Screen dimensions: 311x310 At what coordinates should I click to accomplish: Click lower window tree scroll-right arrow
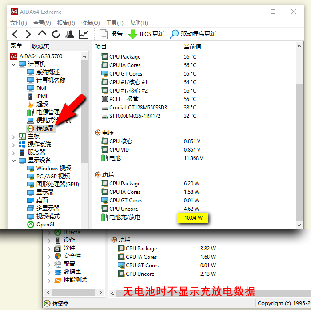(x=100, y=292)
